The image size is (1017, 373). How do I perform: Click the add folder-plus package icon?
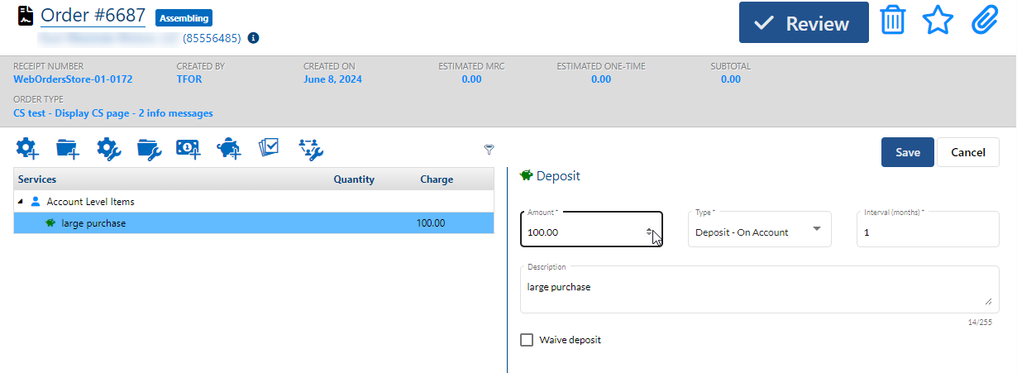tap(67, 149)
